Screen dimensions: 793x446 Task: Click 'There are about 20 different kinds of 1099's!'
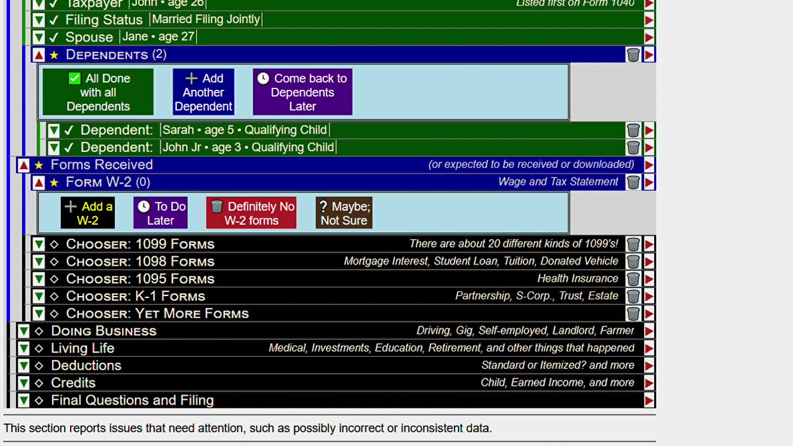tap(514, 243)
